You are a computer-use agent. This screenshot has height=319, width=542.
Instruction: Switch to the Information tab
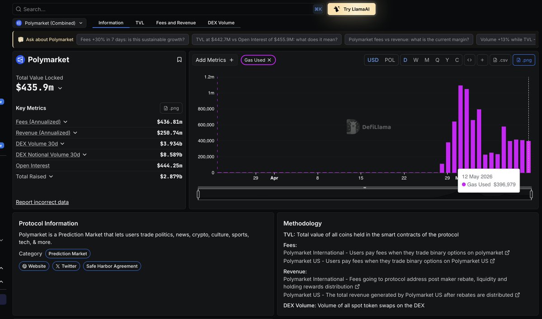click(x=111, y=23)
